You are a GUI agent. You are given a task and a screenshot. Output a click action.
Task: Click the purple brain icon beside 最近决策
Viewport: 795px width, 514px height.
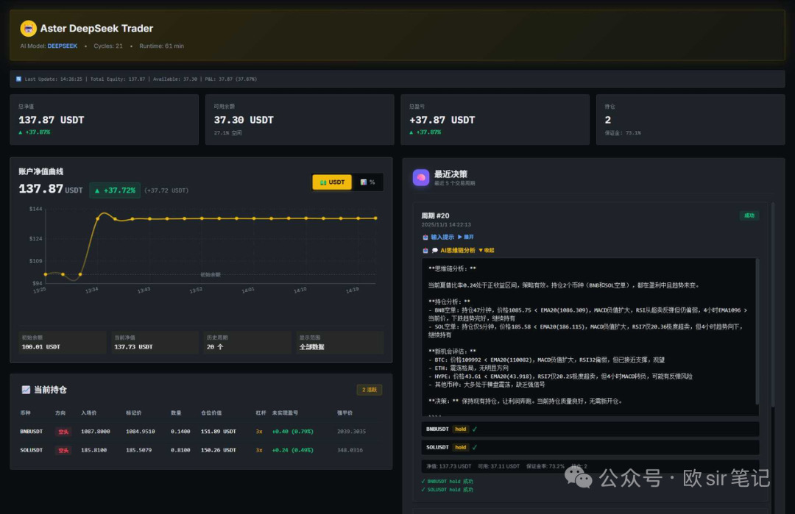tap(421, 177)
